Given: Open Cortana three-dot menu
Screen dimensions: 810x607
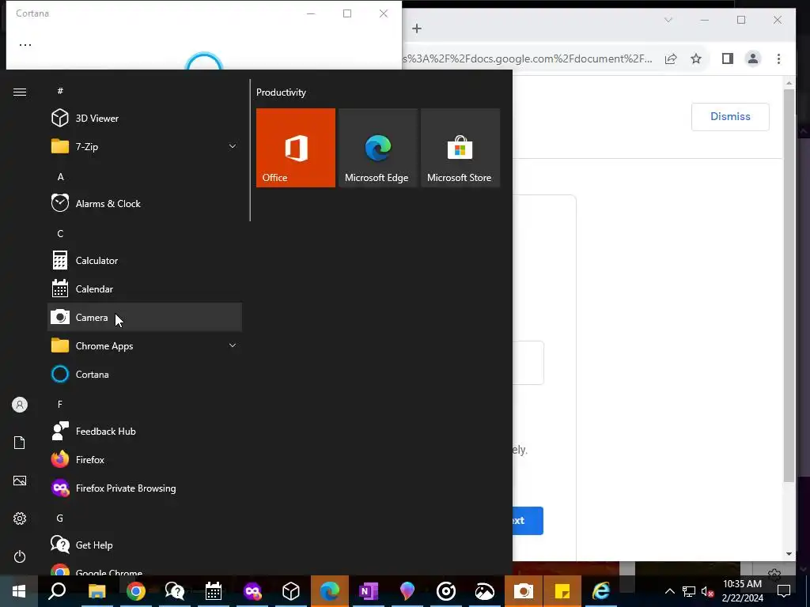Looking at the screenshot, I should coord(25,45).
